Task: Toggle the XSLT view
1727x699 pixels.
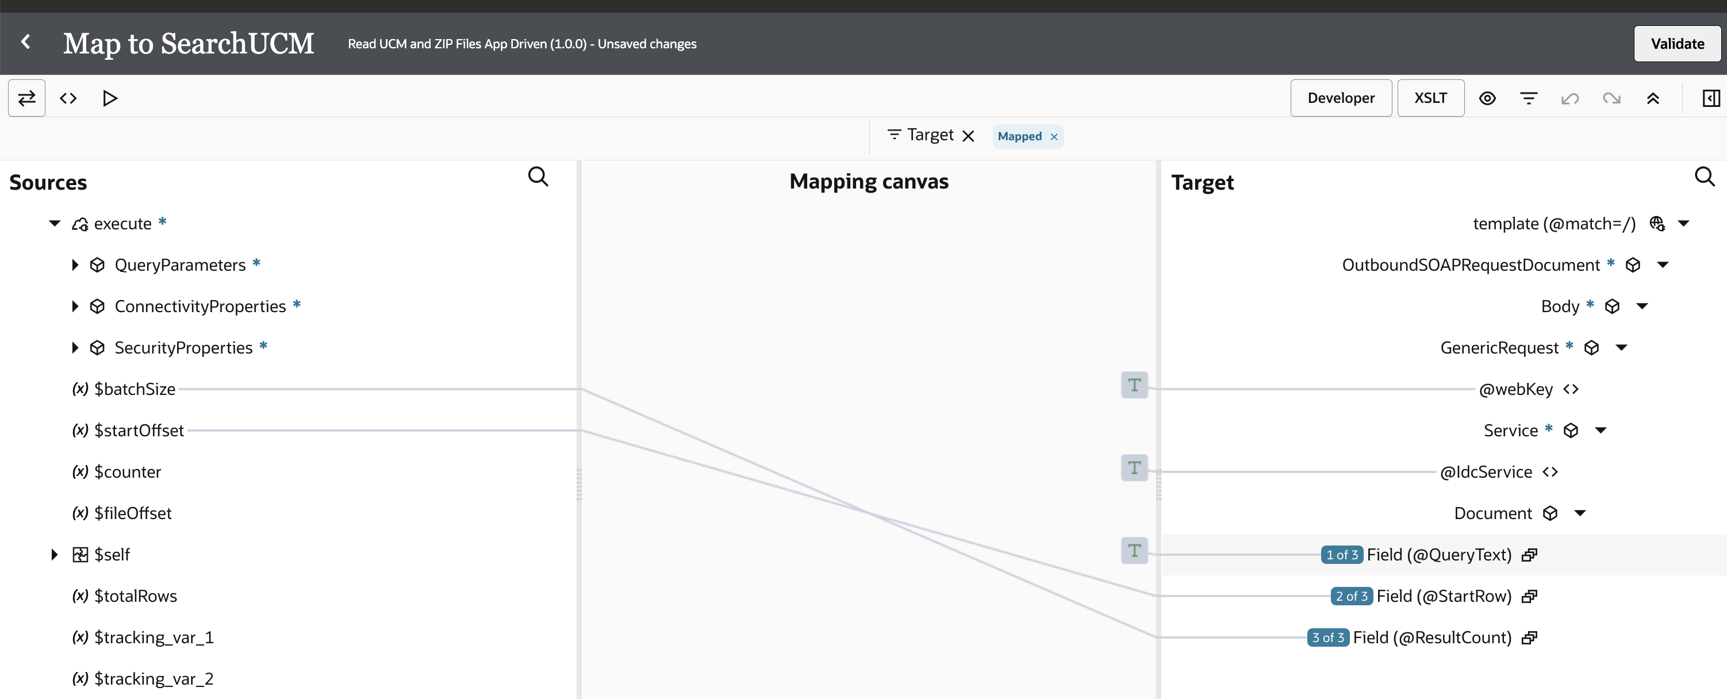Action: pyautogui.click(x=1431, y=98)
